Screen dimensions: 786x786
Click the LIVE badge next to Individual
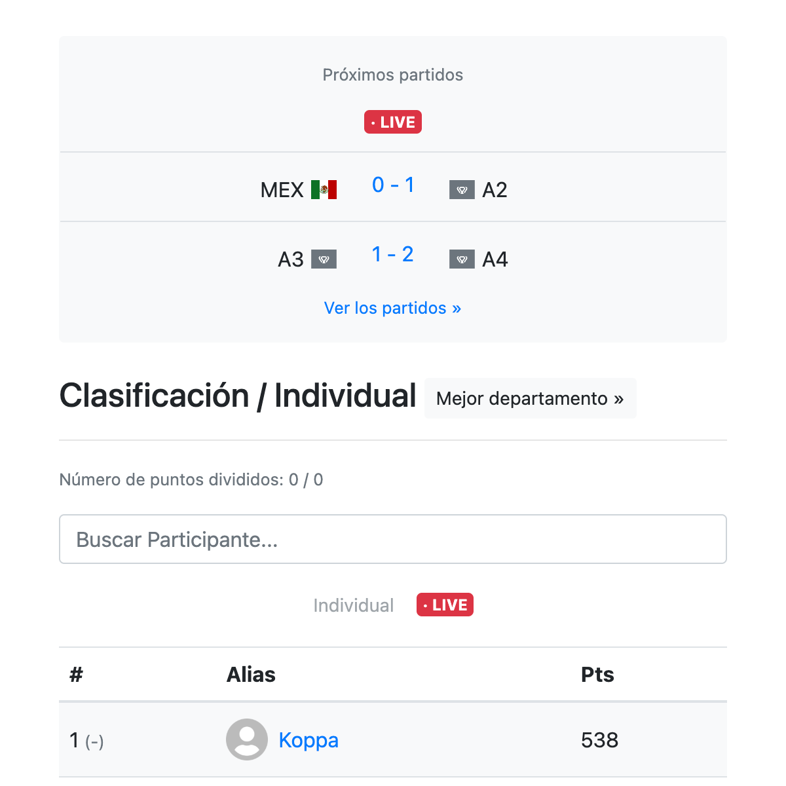445,605
